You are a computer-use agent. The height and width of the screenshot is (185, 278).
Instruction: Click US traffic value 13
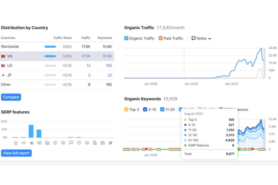(x=88, y=66)
